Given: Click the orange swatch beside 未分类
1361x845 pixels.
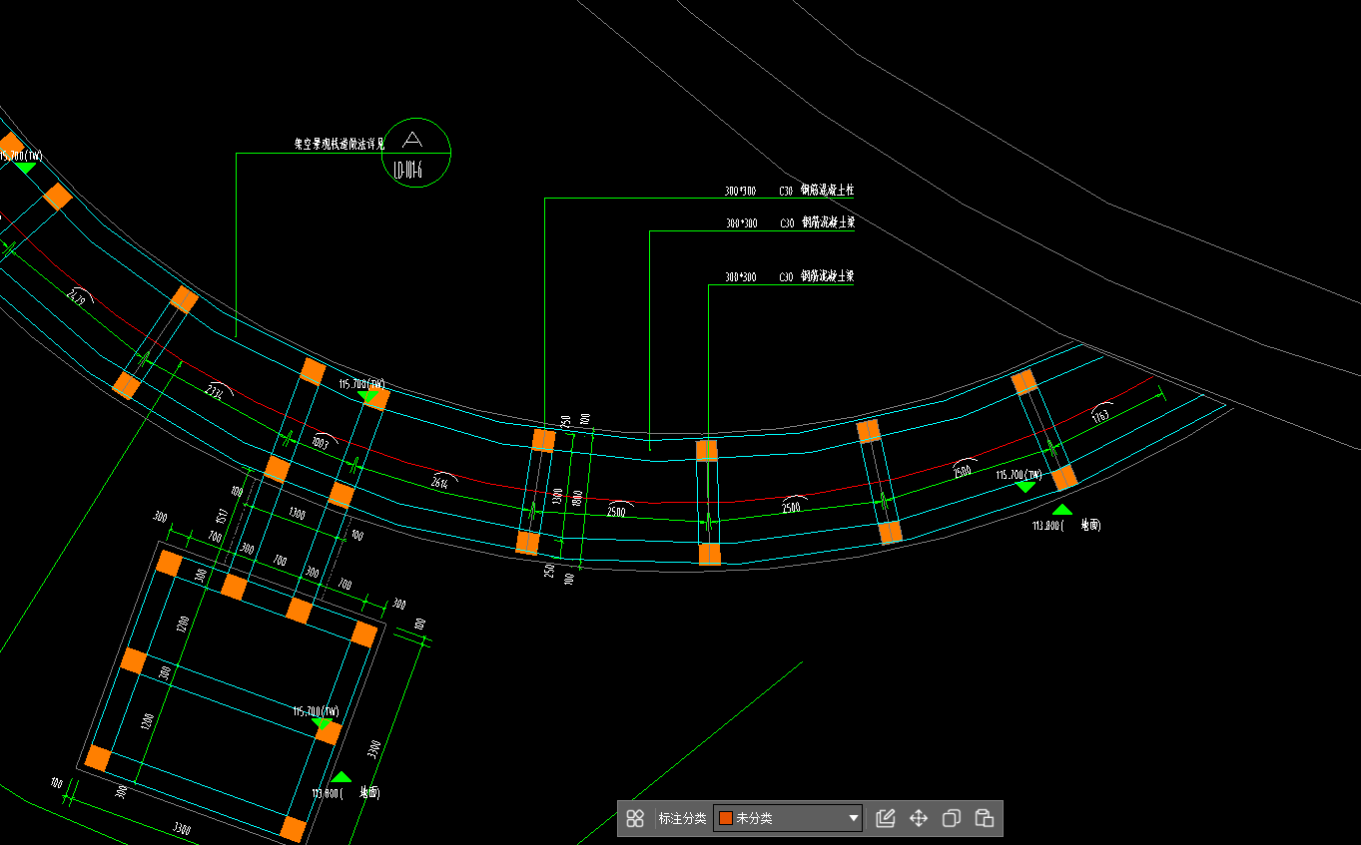Looking at the screenshot, I should (x=726, y=818).
